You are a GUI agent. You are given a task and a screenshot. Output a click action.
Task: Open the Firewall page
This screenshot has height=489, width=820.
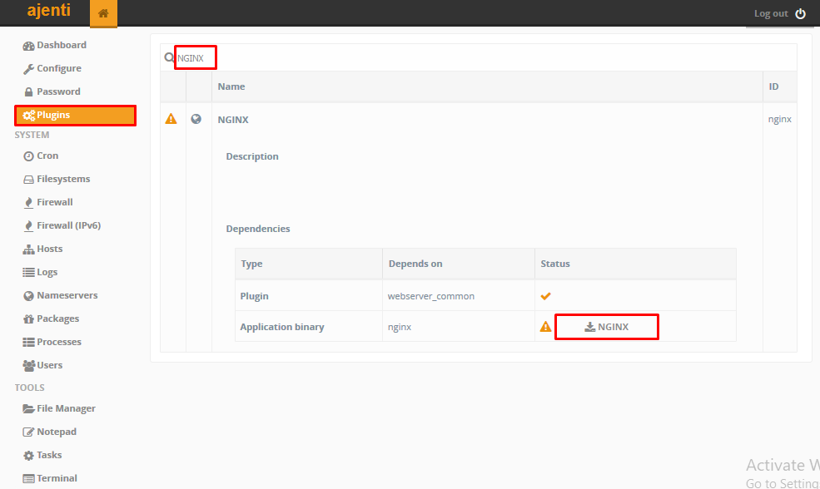(x=54, y=202)
